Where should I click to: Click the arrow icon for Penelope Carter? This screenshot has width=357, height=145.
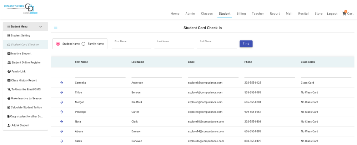pyautogui.click(x=61, y=112)
